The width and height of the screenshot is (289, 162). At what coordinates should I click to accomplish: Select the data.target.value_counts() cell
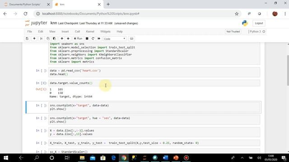click(154, 83)
